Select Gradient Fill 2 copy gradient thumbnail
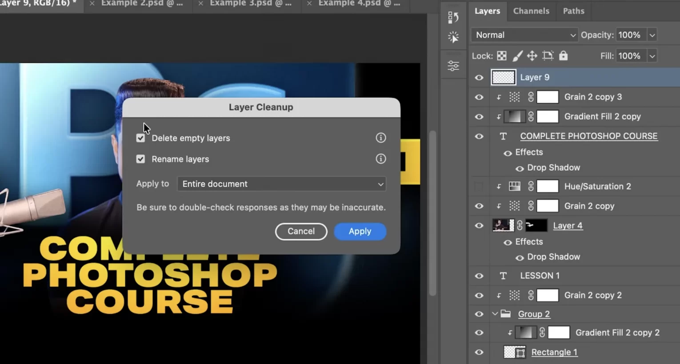 point(514,117)
